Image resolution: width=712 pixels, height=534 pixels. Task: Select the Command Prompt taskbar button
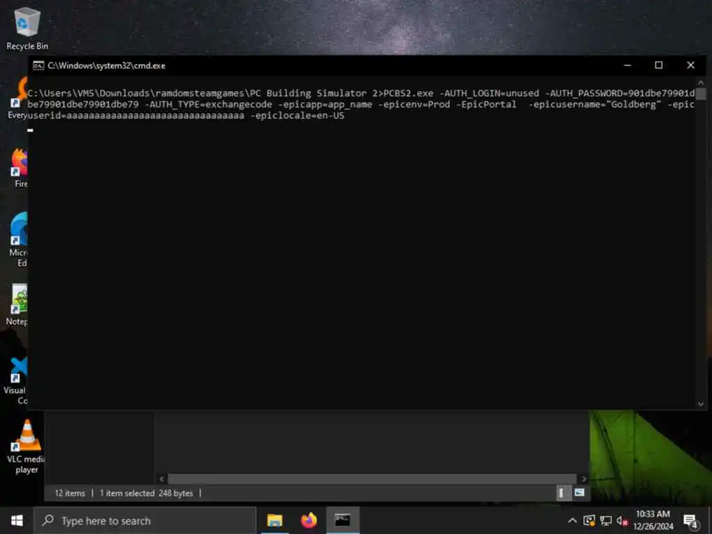(343, 520)
